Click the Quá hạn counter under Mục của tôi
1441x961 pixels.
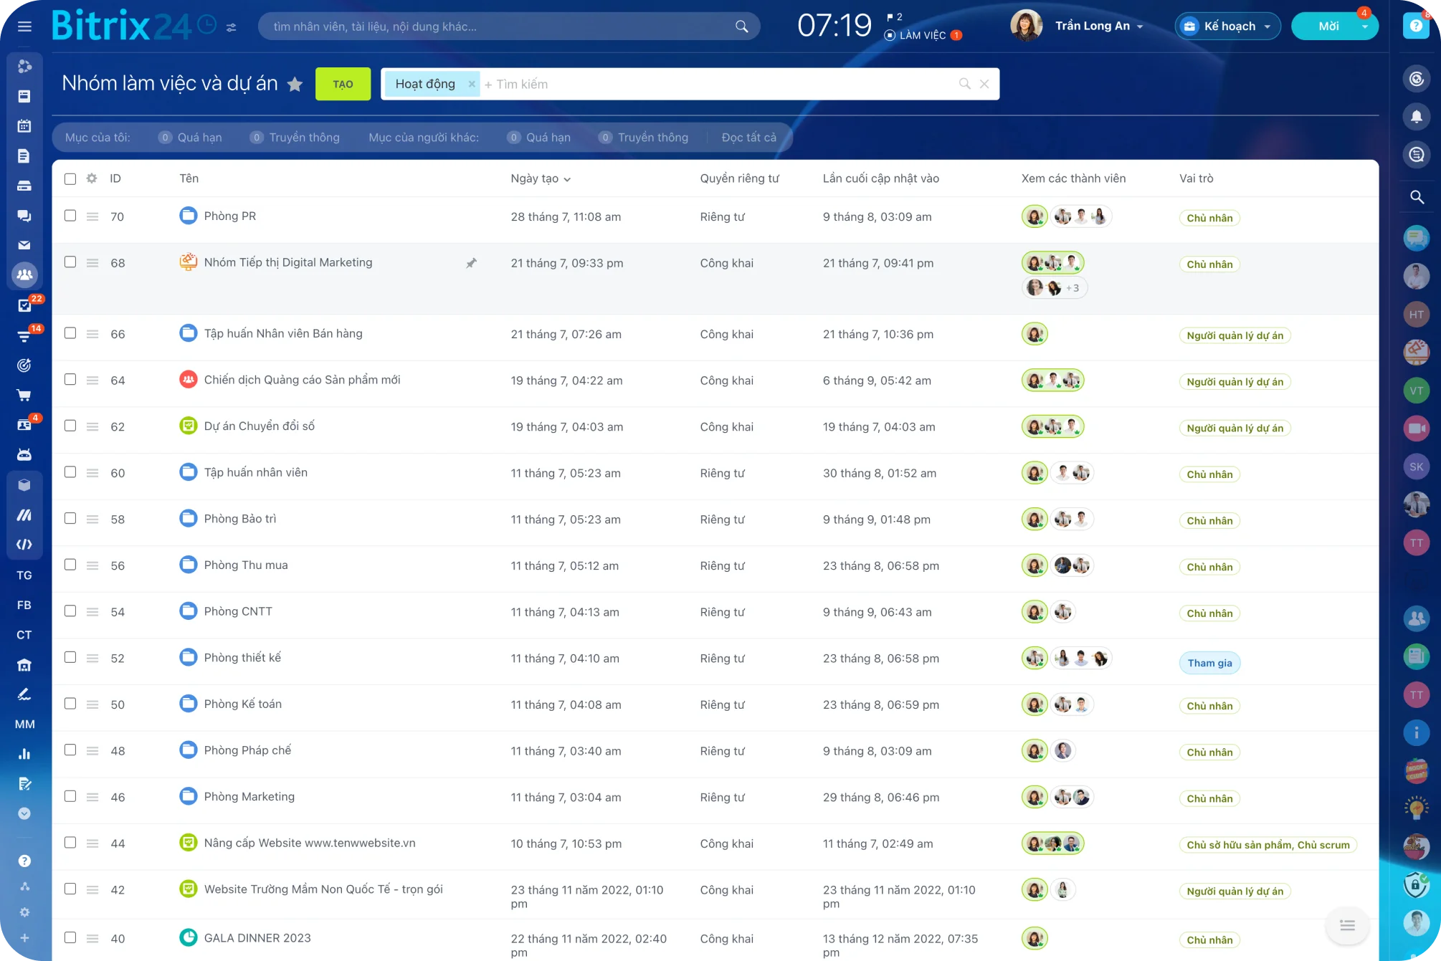tap(191, 138)
